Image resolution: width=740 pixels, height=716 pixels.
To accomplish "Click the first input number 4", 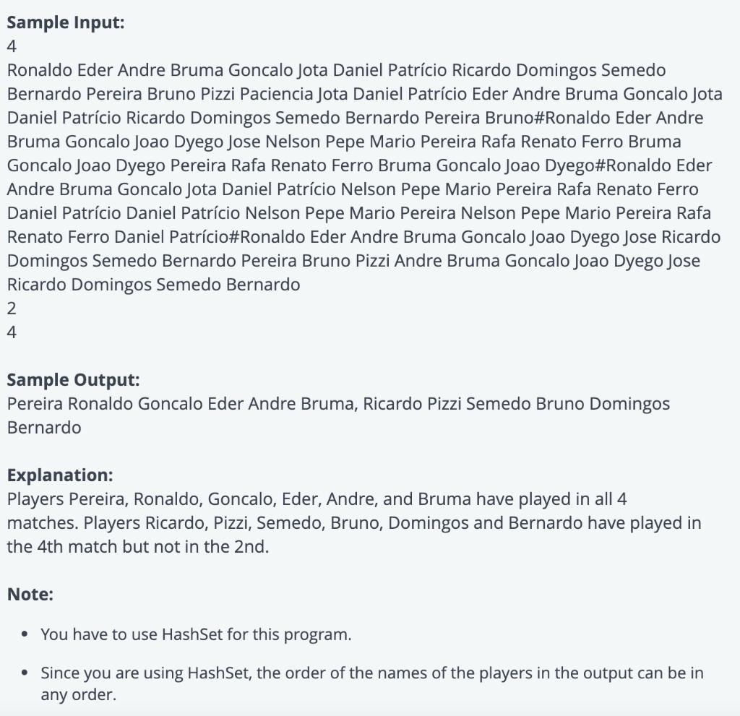I will tap(12, 46).
